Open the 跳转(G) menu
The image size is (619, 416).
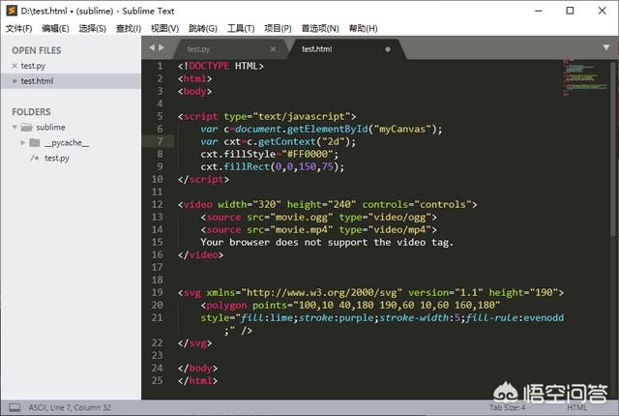203,28
